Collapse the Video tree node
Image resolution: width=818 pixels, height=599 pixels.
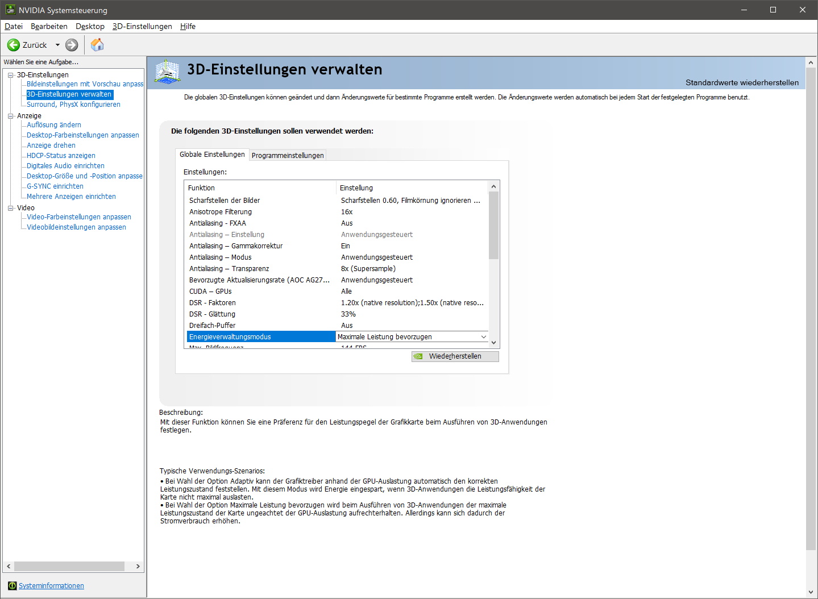pyautogui.click(x=10, y=208)
